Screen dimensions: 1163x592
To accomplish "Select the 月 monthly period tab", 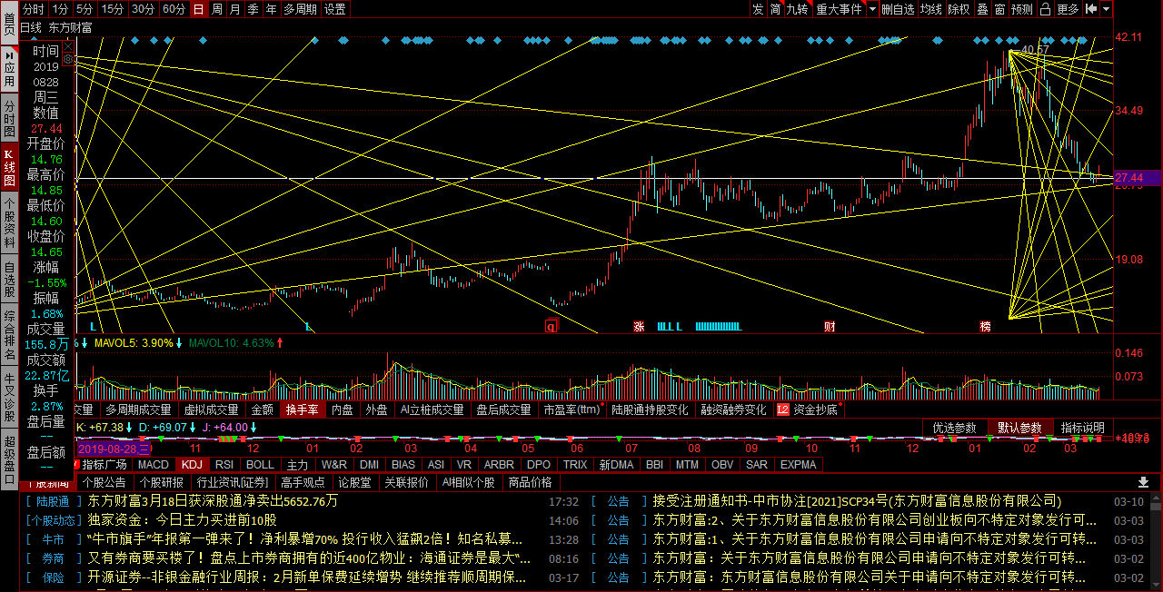I will tap(234, 9).
